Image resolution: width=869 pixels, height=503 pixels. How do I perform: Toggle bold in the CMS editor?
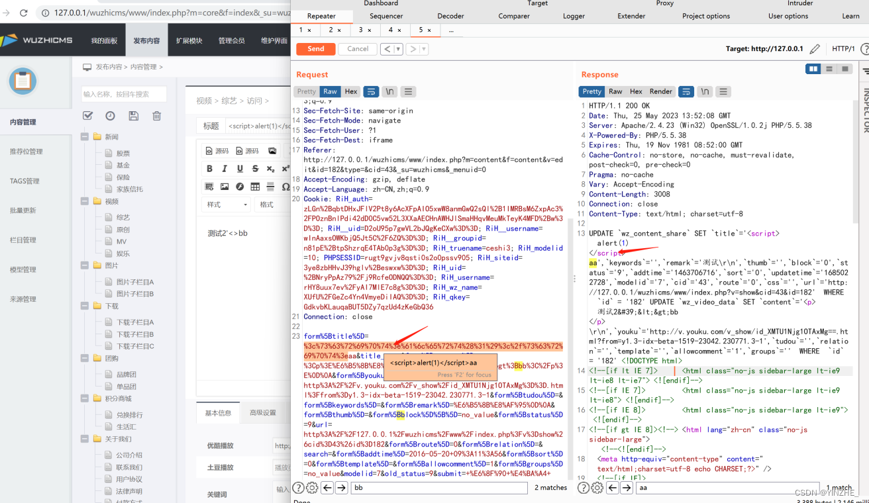point(209,169)
